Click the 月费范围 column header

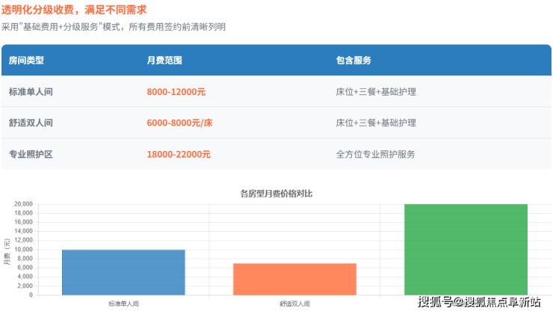click(x=164, y=61)
